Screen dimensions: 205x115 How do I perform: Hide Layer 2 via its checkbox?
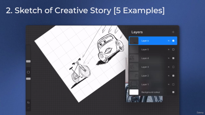(x=173, y=76)
